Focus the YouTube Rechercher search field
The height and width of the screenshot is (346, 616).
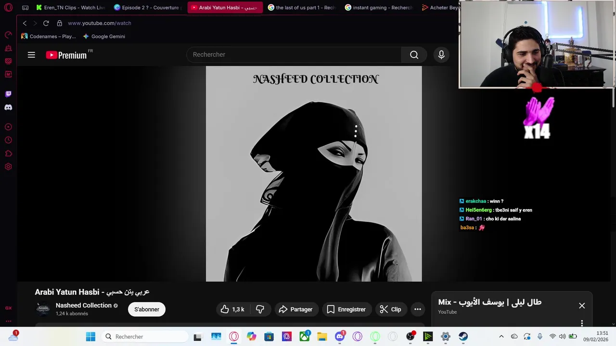point(294,55)
